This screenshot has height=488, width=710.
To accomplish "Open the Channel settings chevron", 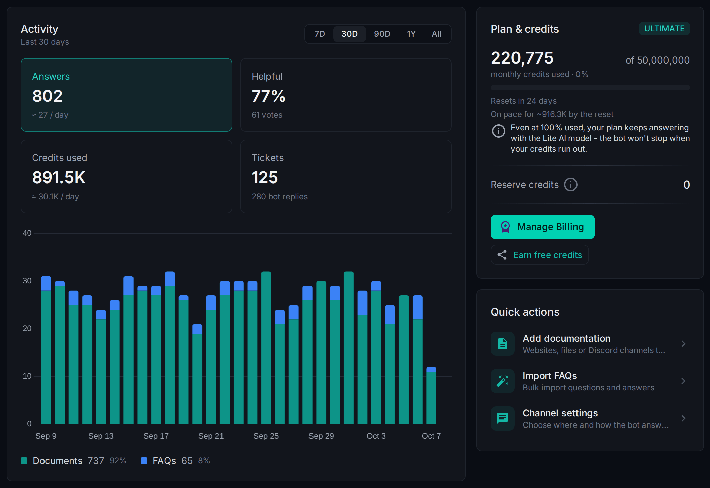I will coord(683,418).
